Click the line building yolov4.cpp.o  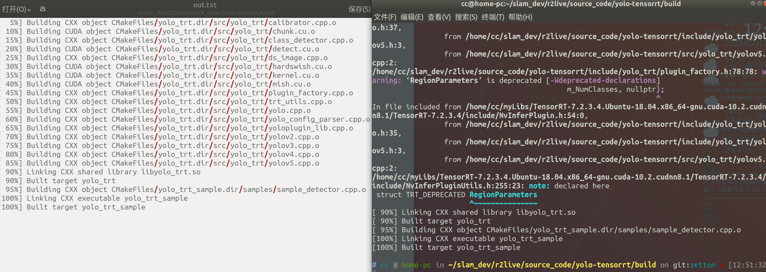(160, 154)
